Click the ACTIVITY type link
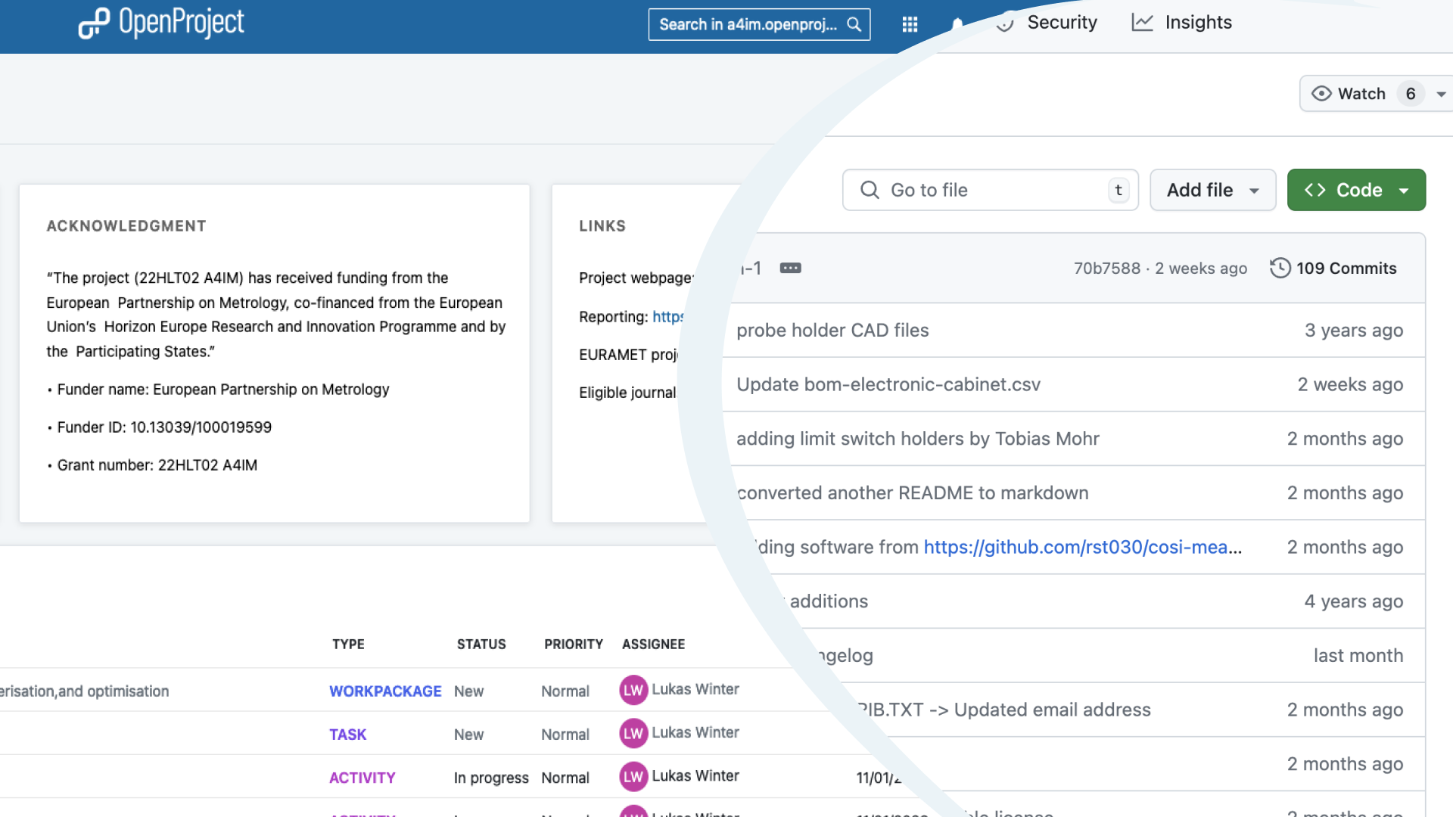 click(362, 778)
